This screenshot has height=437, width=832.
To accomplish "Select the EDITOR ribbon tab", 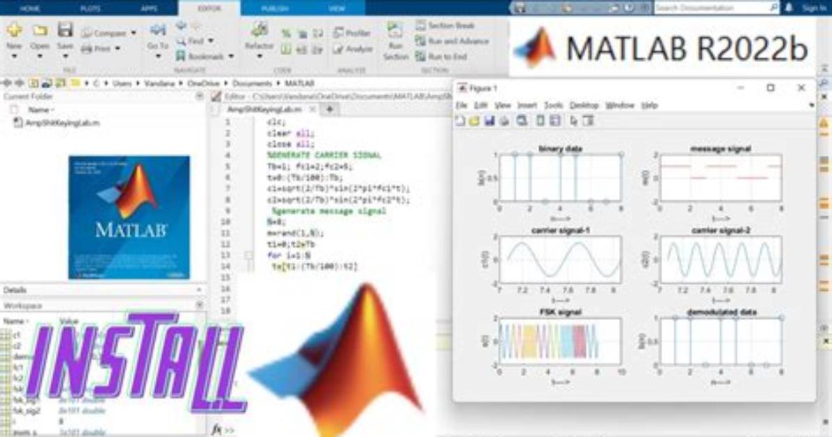I will point(209,8).
